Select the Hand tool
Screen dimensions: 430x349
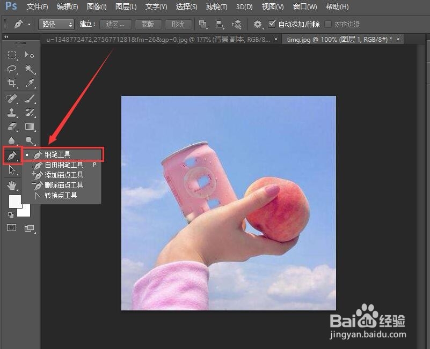[x=11, y=186]
